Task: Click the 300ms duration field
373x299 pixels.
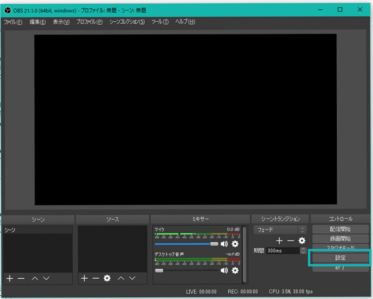Action: (283, 251)
